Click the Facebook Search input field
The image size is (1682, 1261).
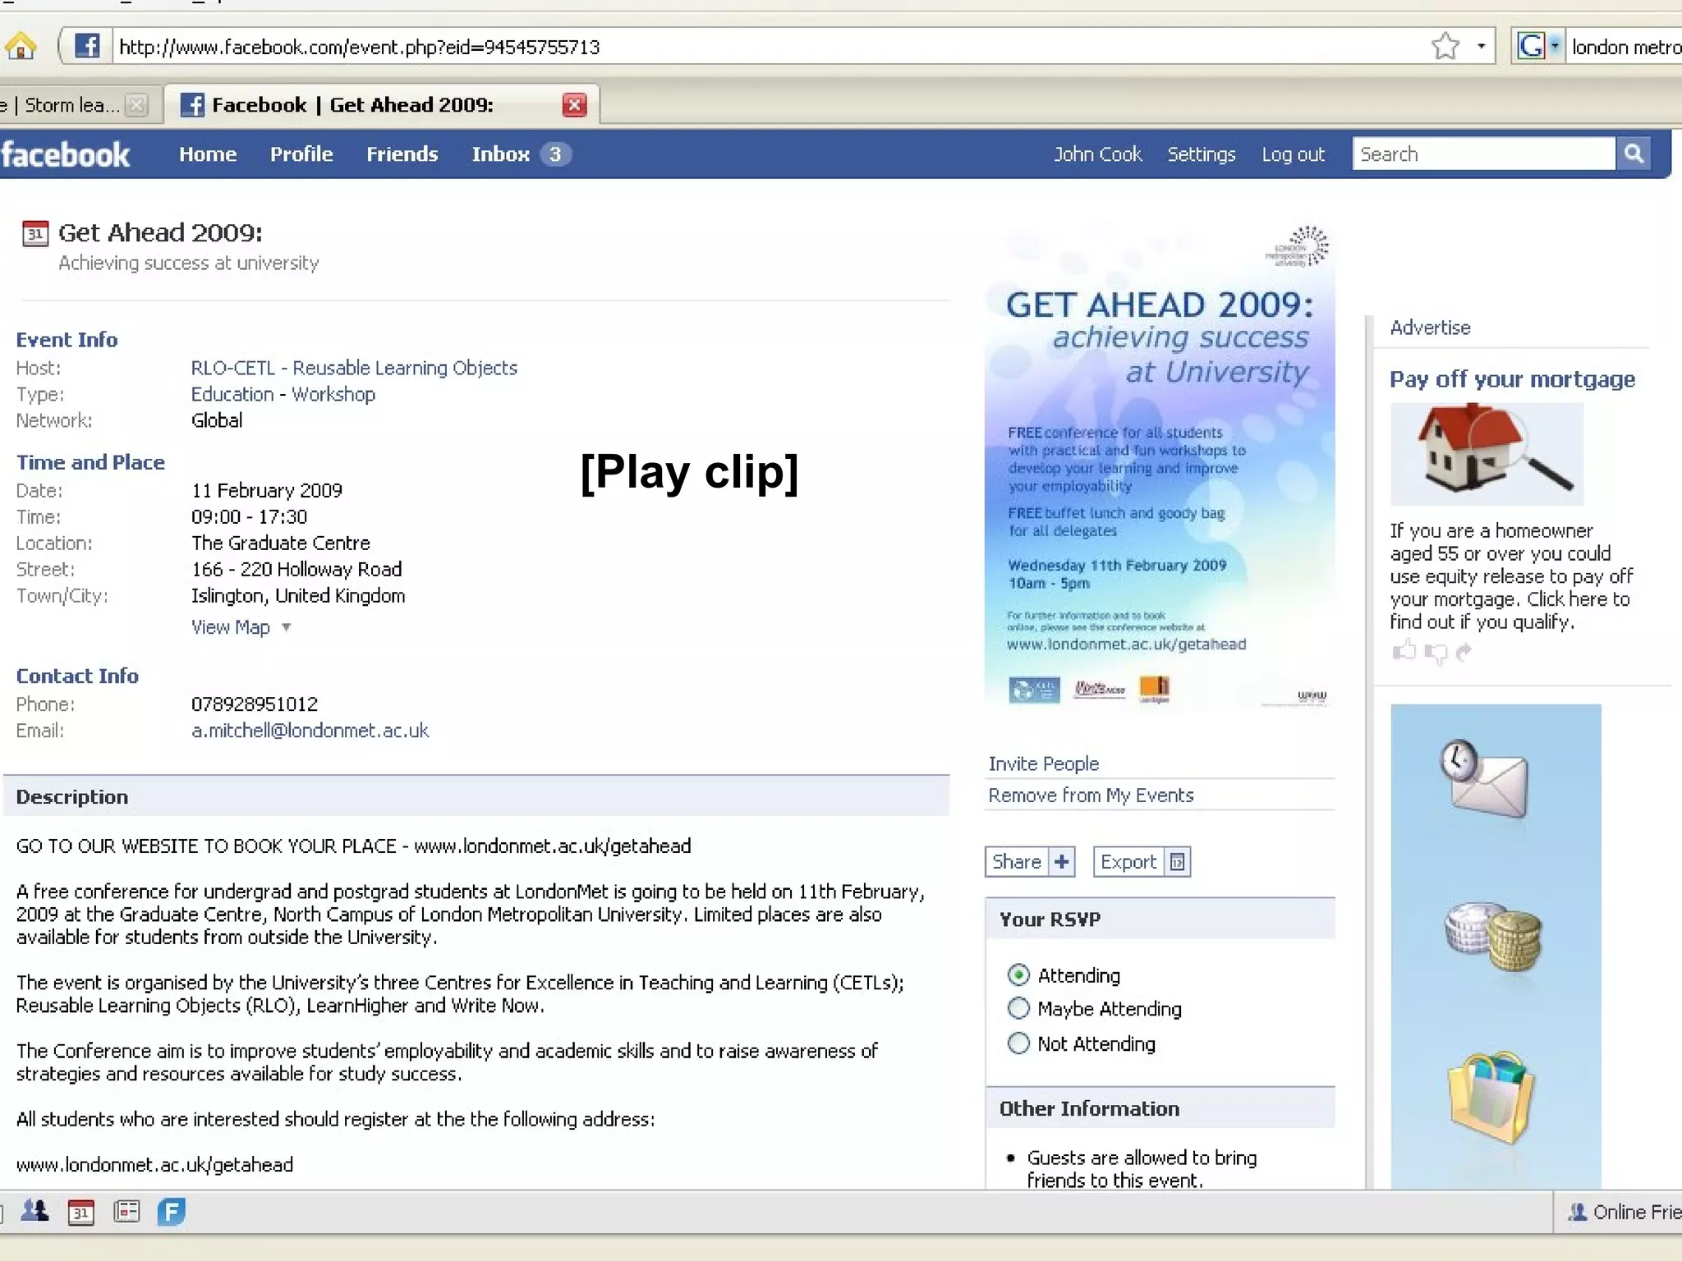[1482, 154]
